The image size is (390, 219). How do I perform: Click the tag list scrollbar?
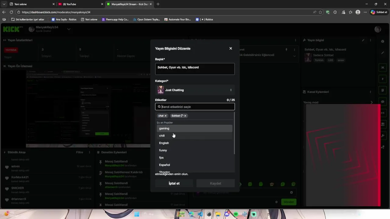tap(234, 133)
